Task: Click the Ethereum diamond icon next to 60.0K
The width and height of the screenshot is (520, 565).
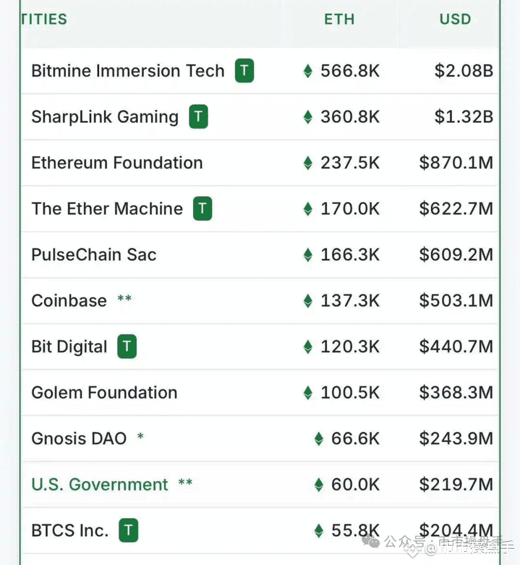Action: coord(319,484)
